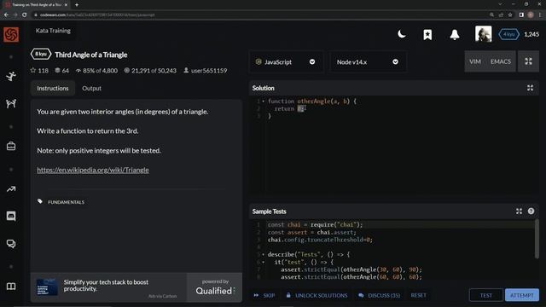Screen dimensions: 546x307
Task: Bookmark this page with the star icon
Action: (x=510, y=14)
